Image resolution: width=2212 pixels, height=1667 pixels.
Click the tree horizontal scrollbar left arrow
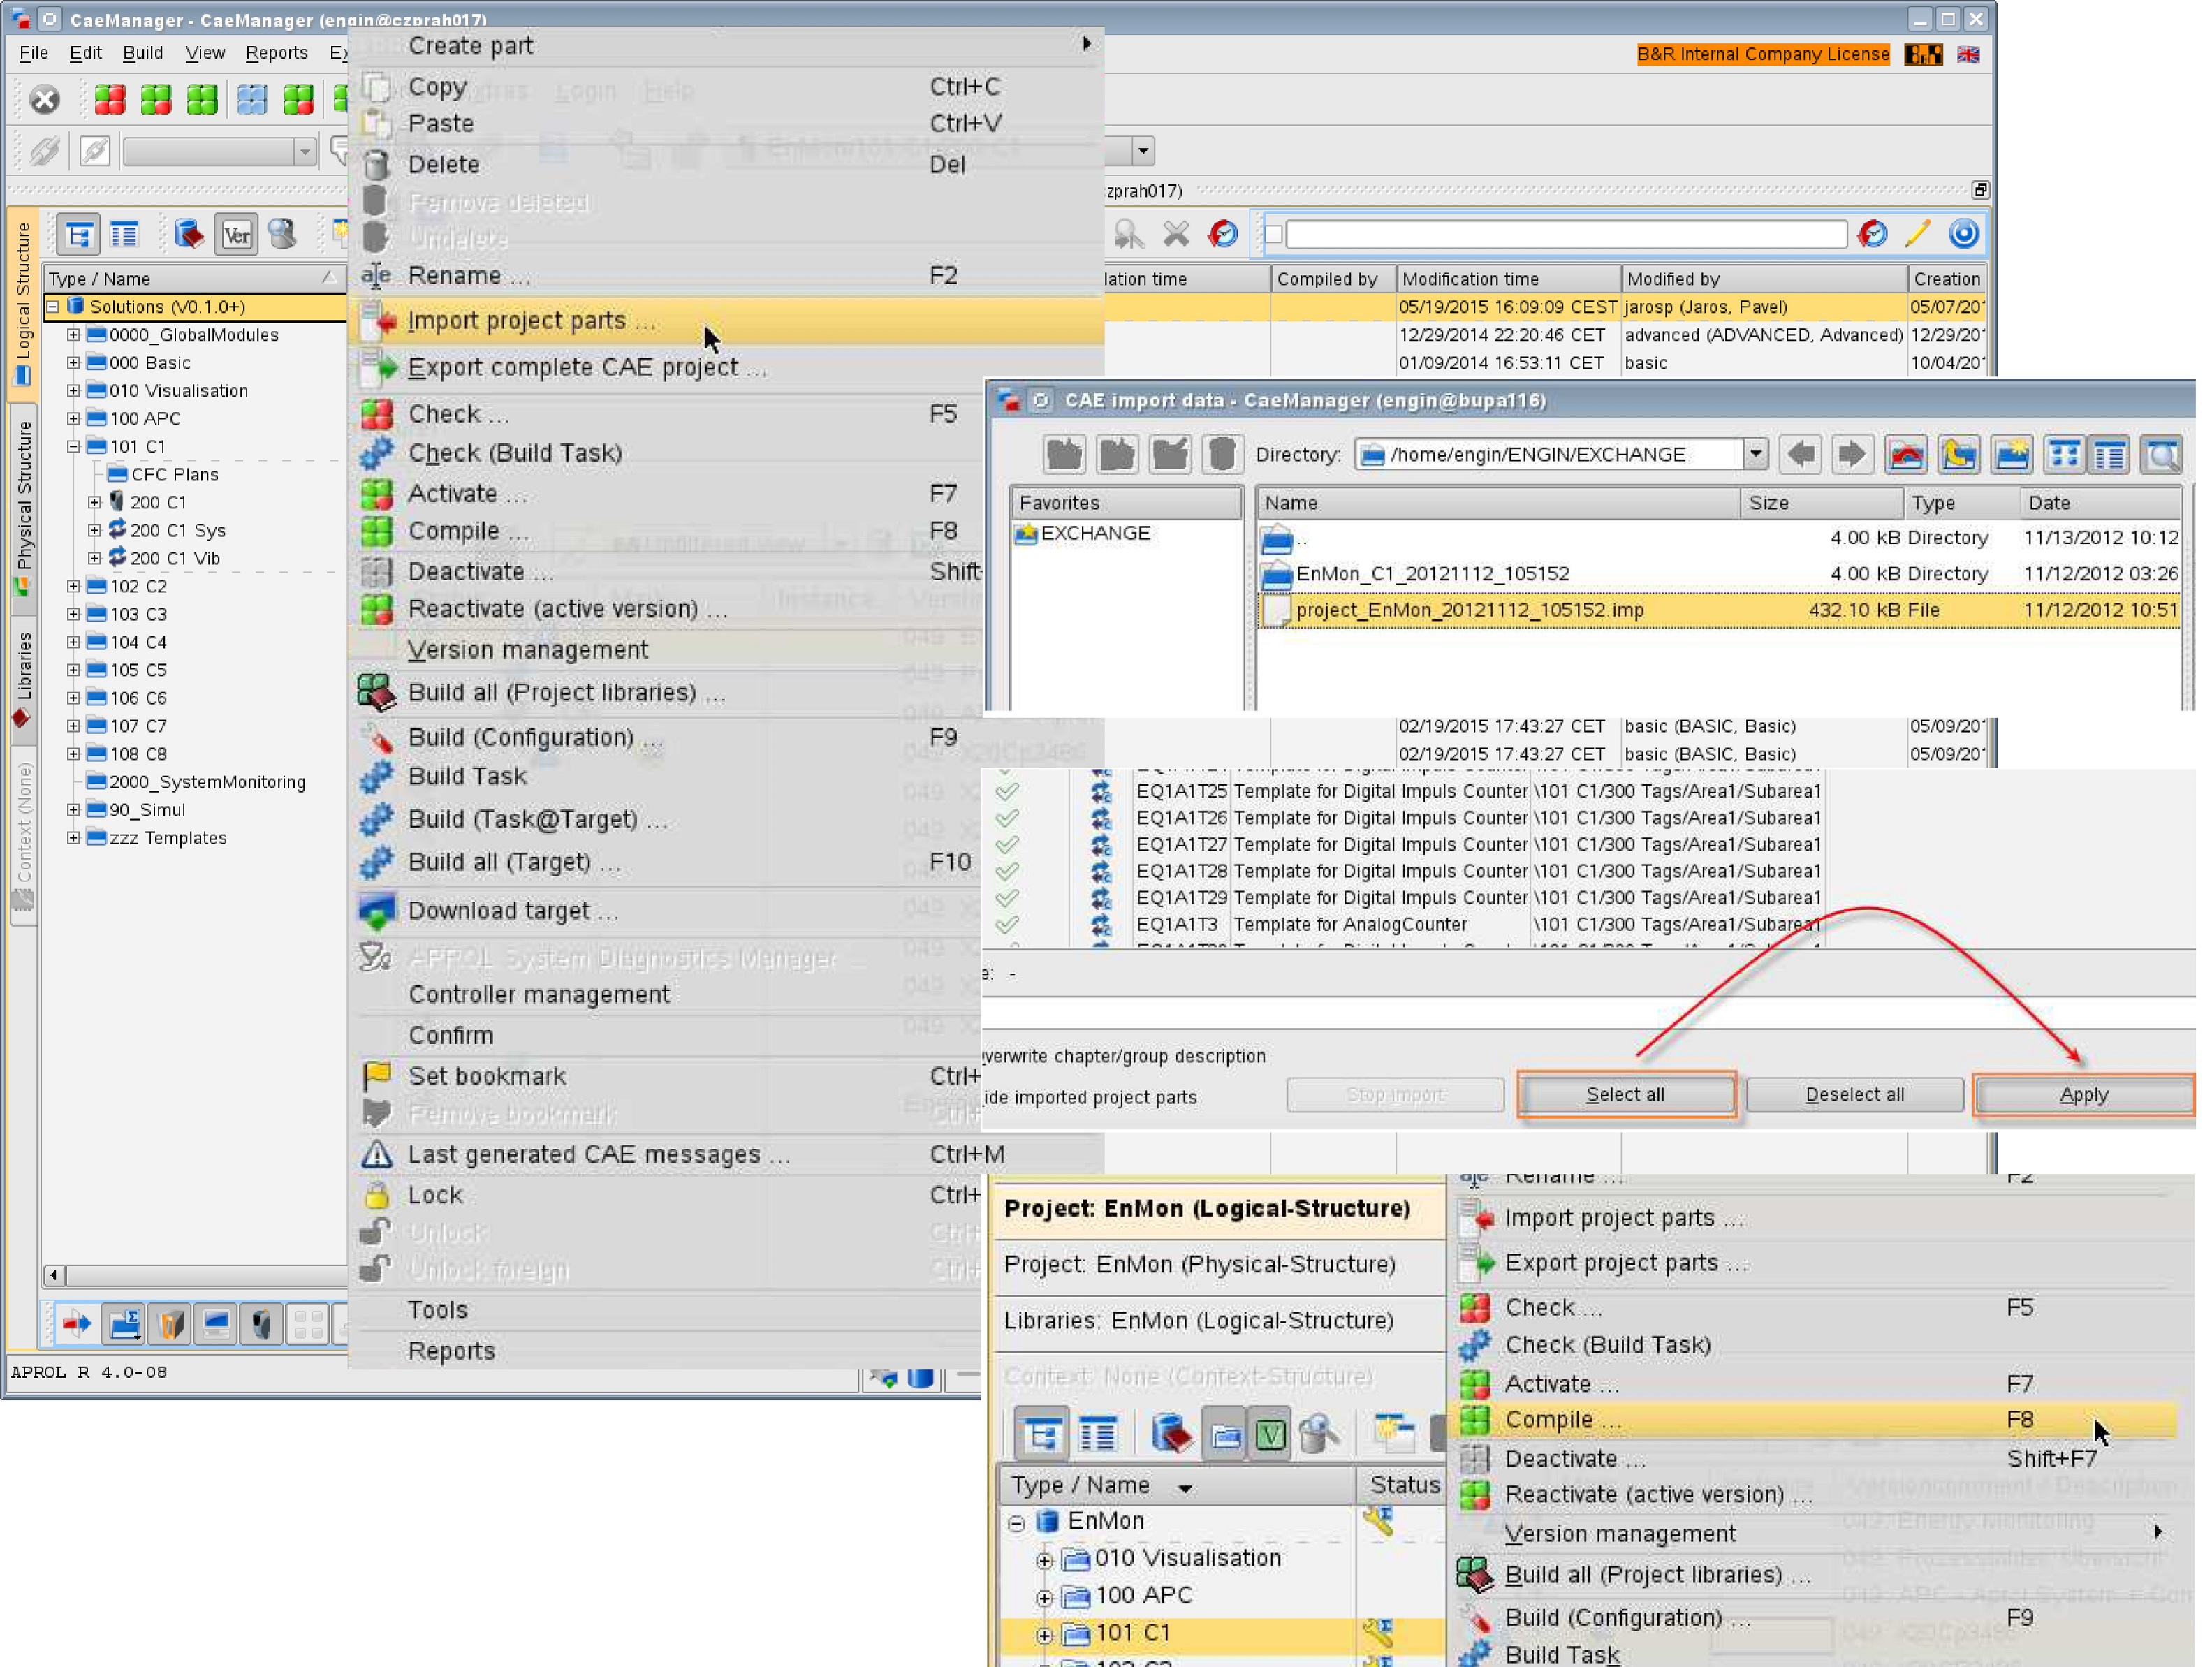point(55,1276)
